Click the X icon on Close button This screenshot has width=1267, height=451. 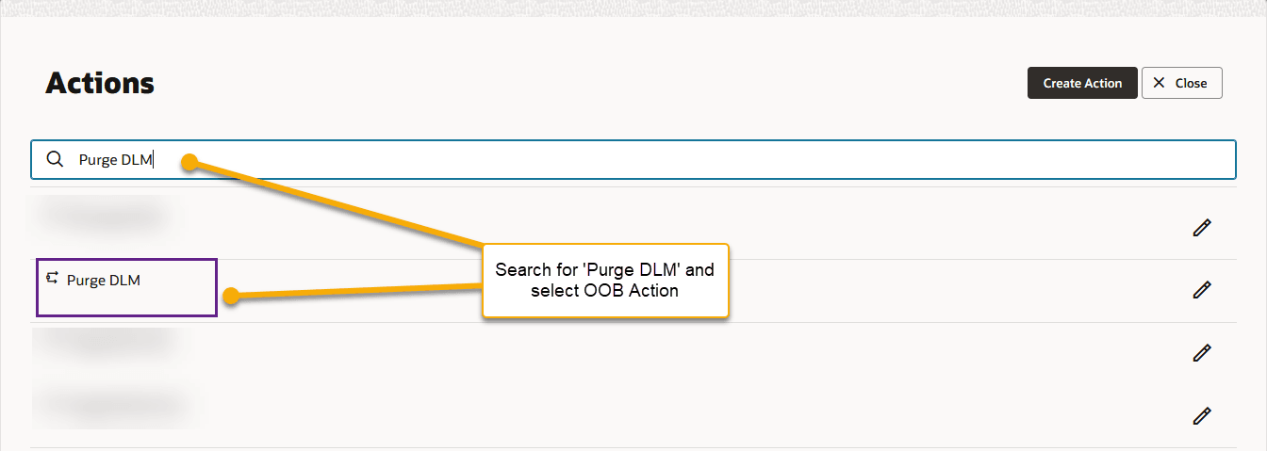coord(1160,83)
